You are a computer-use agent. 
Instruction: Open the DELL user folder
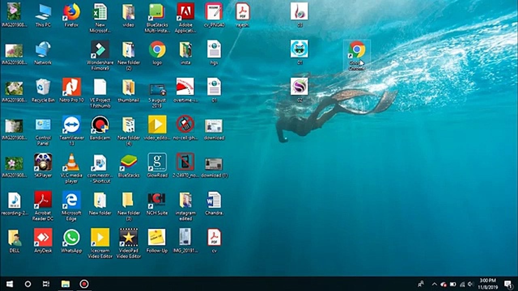pos(15,241)
